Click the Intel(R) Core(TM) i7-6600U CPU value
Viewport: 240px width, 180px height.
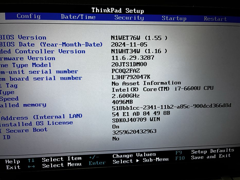(162, 89)
